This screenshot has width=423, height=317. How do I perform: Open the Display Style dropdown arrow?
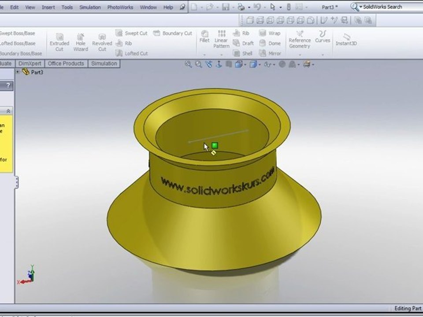pos(260,65)
